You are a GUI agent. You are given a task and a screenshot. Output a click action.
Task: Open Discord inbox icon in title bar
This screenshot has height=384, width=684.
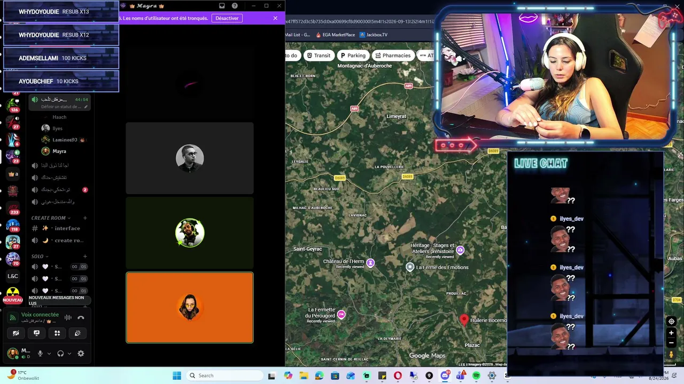[222, 6]
